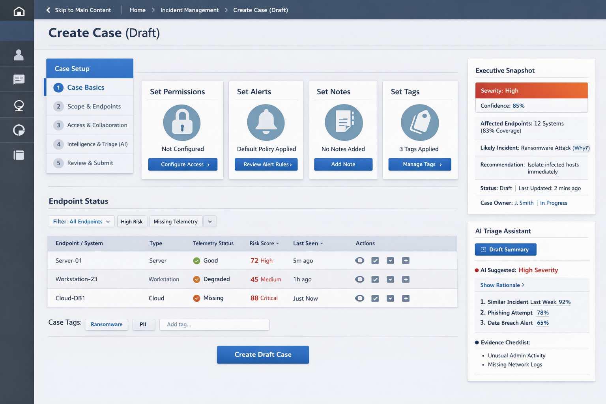Click the document icon under Set Notes

coord(343,123)
